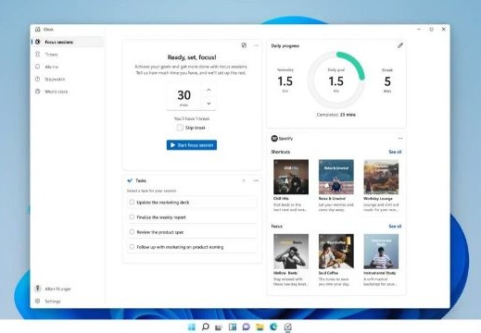The image size is (481, 333).
Task: Open the more options menu in focus card
Action: coord(256,45)
